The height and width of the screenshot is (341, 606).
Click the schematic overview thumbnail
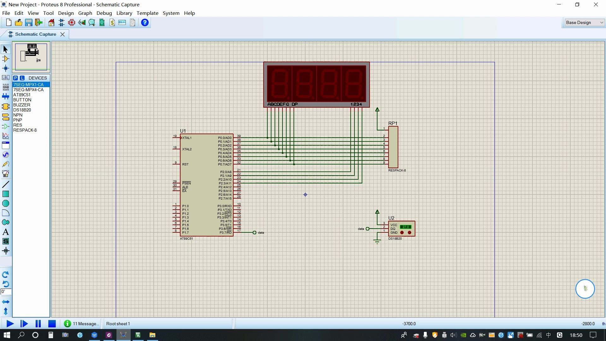(31, 57)
